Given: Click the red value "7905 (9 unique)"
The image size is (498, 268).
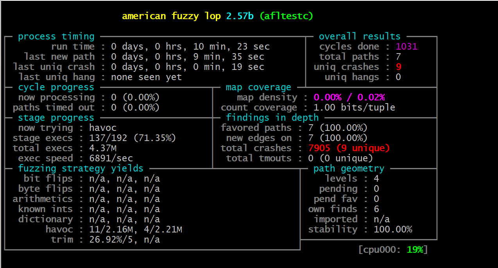Looking at the screenshot, I should pyautogui.click(x=349, y=148).
